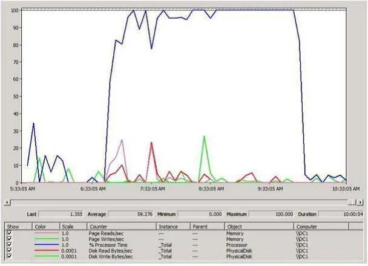Click the time range scrollbar right arrow
368x266 pixels.
[x=360, y=202]
